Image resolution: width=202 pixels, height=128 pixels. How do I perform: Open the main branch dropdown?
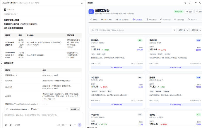pos(35,109)
